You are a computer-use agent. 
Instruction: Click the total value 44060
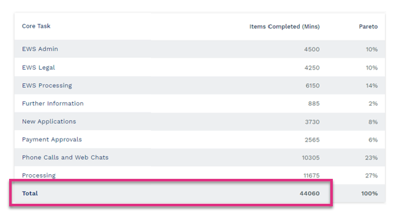pos(309,194)
